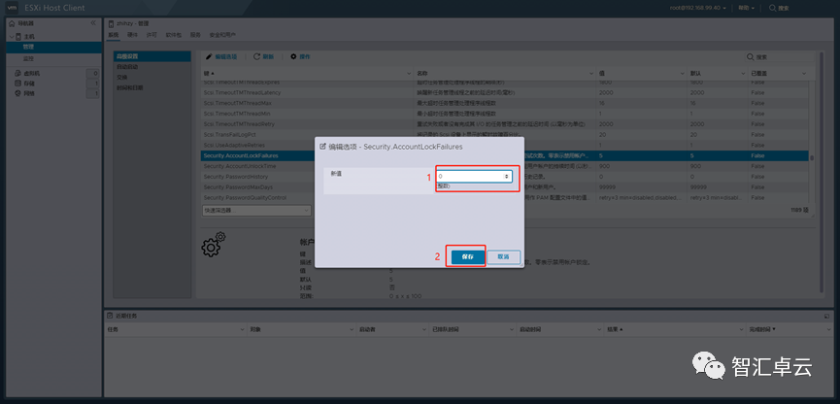Screen dimensions: 840x404
Task: Open the 帮助 help dropdown
Action: 746,8
